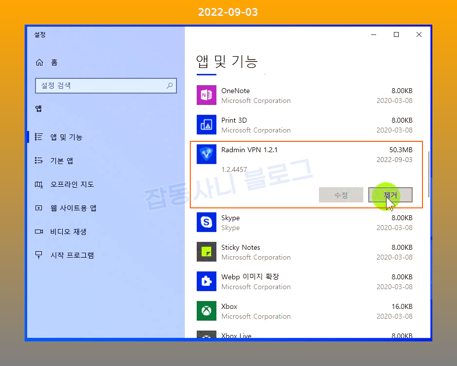Go to 오프라인 지도 page

pyautogui.click(x=72, y=184)
